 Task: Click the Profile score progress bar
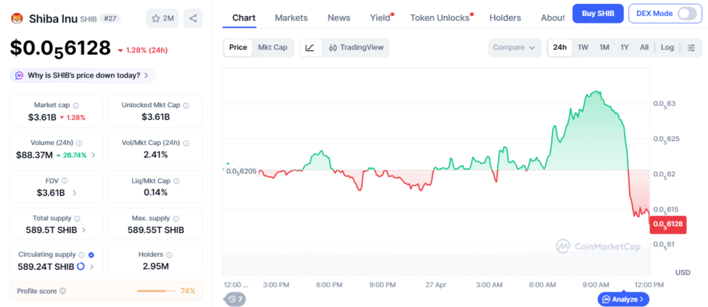pos(157,291)
